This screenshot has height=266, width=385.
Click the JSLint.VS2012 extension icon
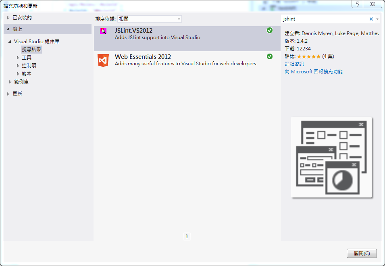[x=103, y=31]
